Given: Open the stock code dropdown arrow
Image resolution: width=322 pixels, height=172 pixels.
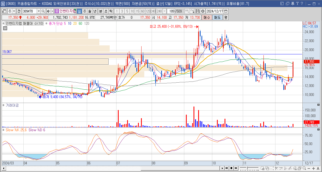Looking at the screenshot, I should (x=39, y=11).
